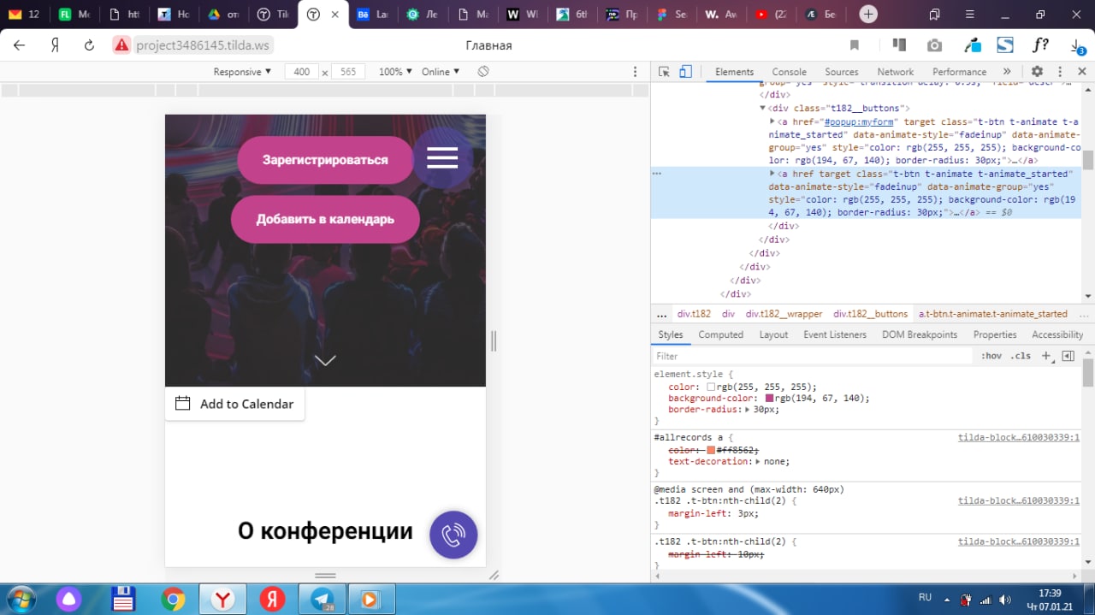Image resolution: width=1095 pixels, height=615 pixels.
Task: Switch to the Performance tab
Action: pyautogui.click(x=959, y=72)
